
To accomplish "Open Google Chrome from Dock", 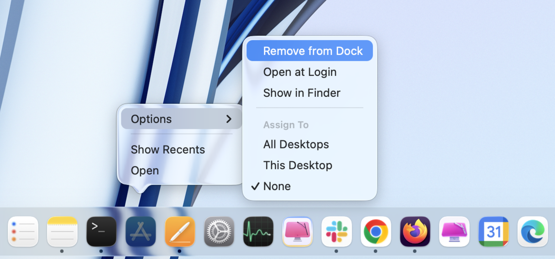I will tap(376, 232).
